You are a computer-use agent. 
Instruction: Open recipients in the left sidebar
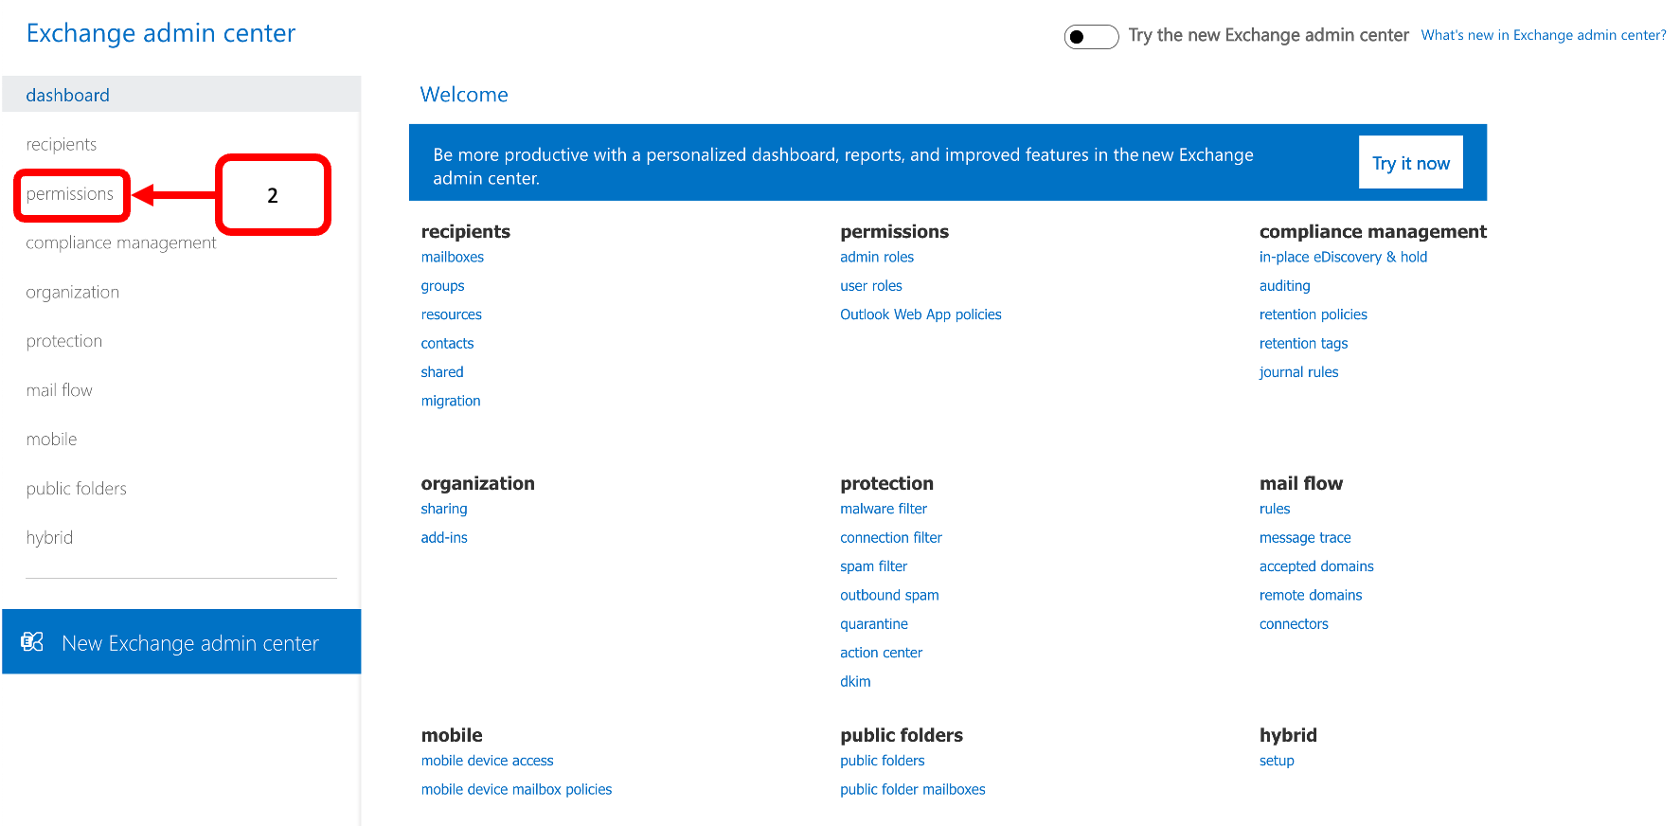click(x=62, y=144)
